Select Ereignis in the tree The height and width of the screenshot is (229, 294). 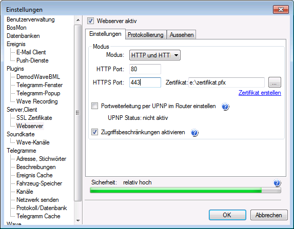(x=16, y=44)
